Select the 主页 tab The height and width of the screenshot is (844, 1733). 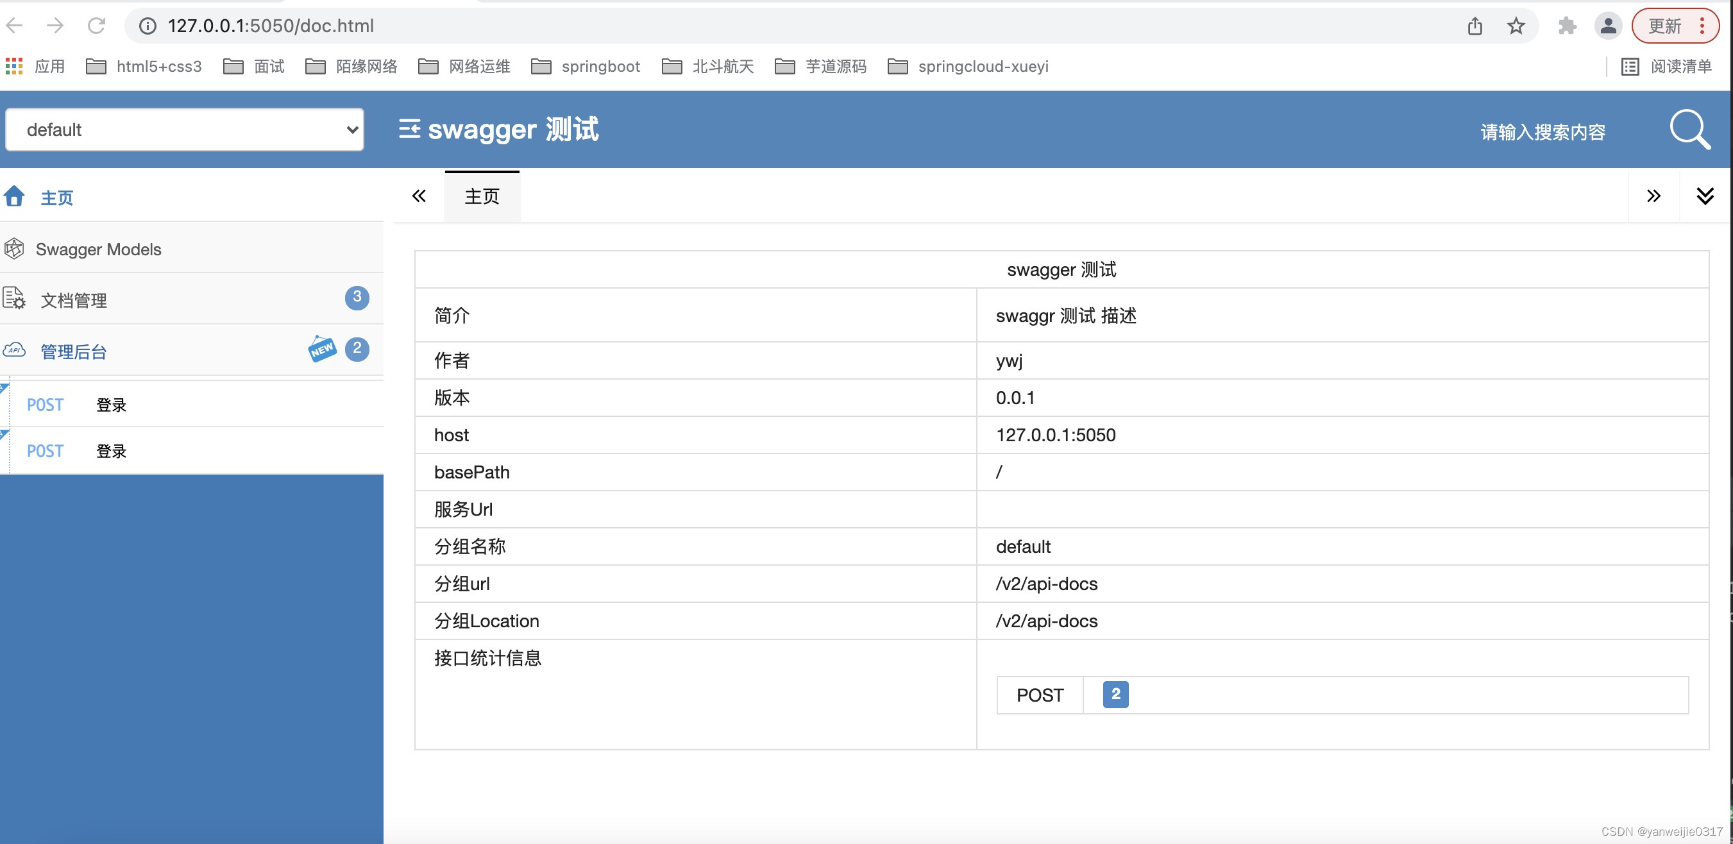pyautogui.click(x=482, y=196)
